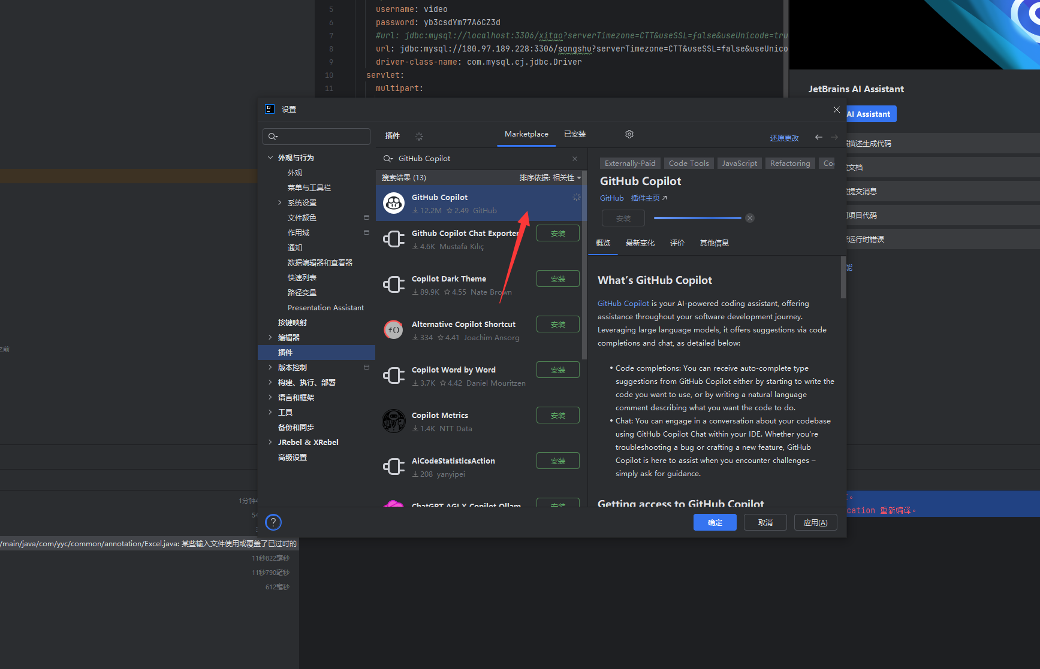The width and height of the screenshot is (1040, 669).
Task: Click the Code Tools tag
Action: [x=689, y=164]
